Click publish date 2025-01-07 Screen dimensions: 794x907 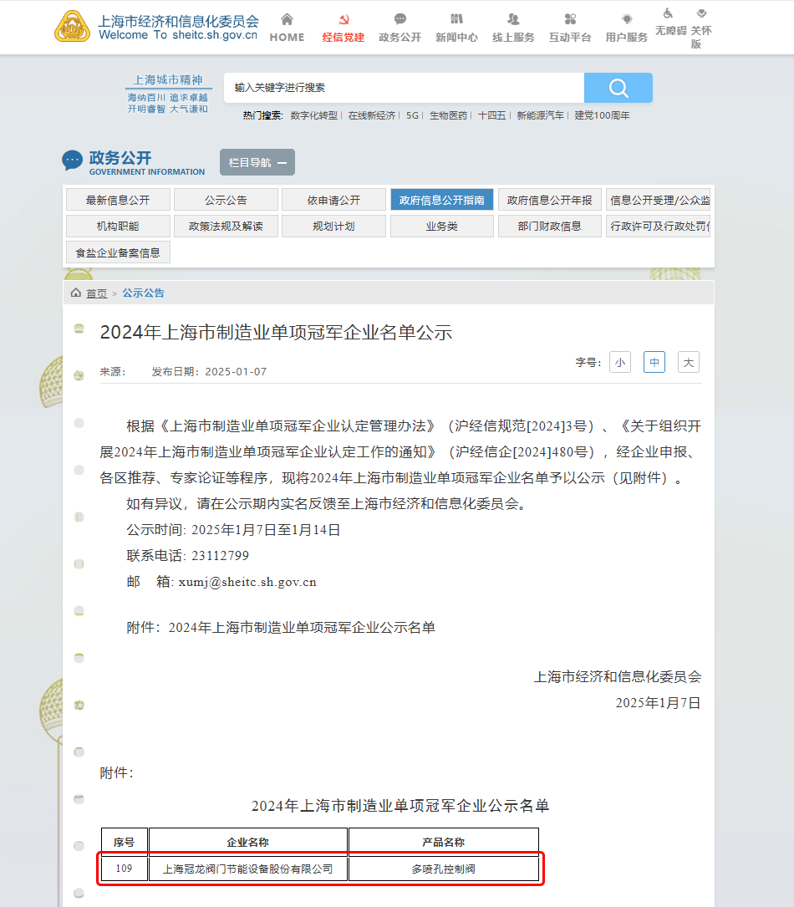click(x=236, y=372)
